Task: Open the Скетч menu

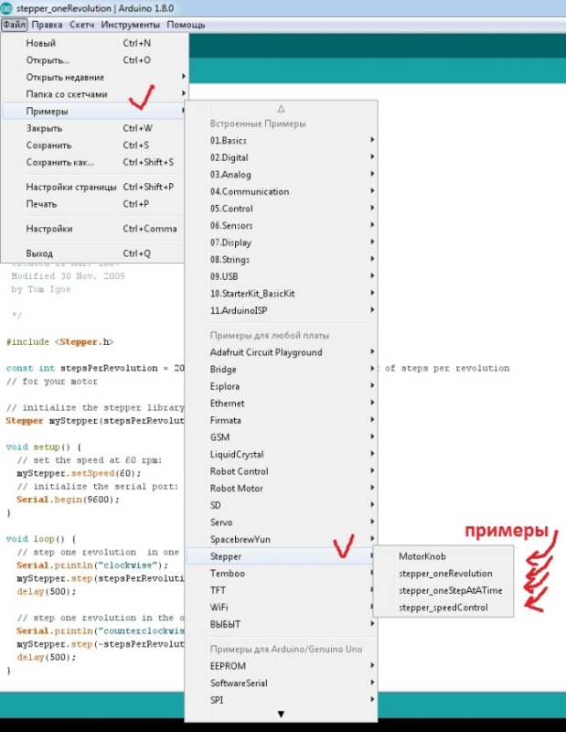Action: point(82,25)
